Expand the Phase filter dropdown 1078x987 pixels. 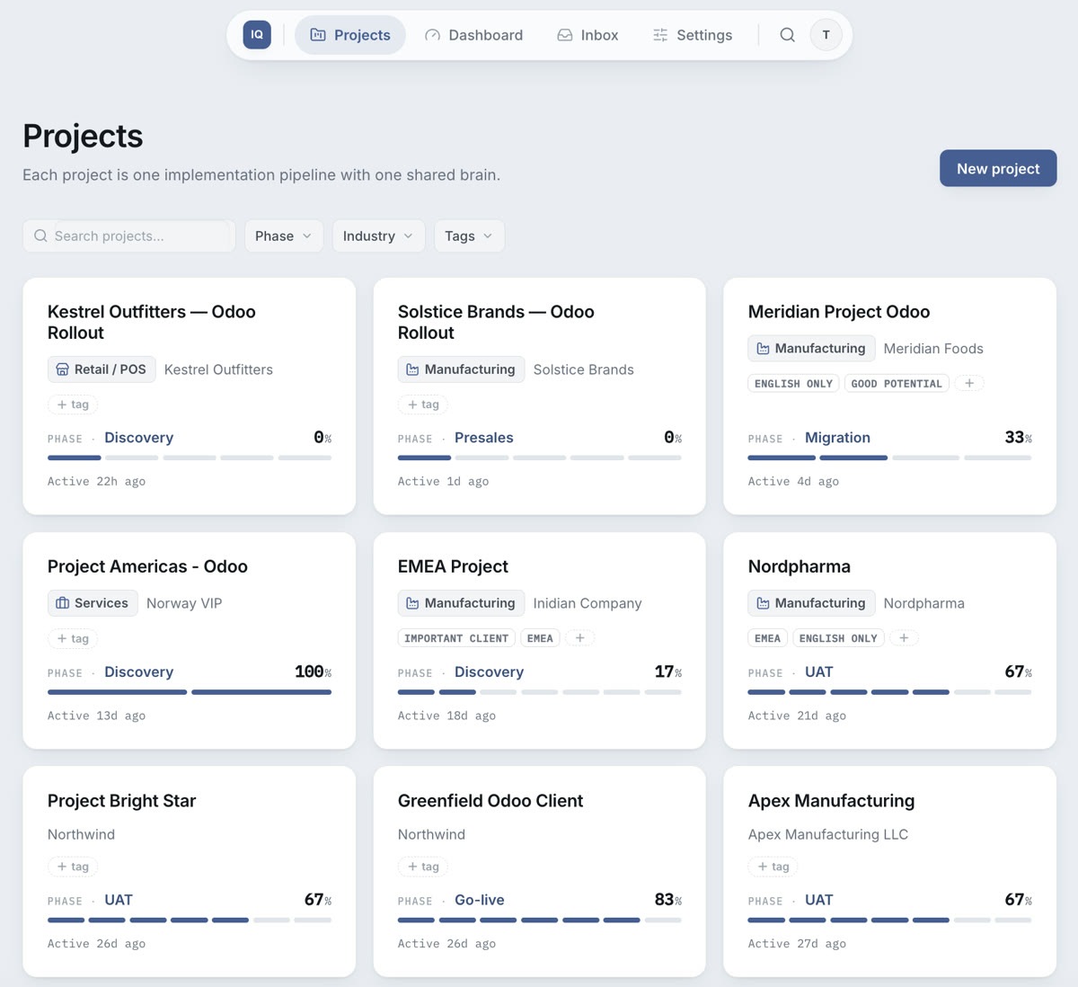pos(284,236)
